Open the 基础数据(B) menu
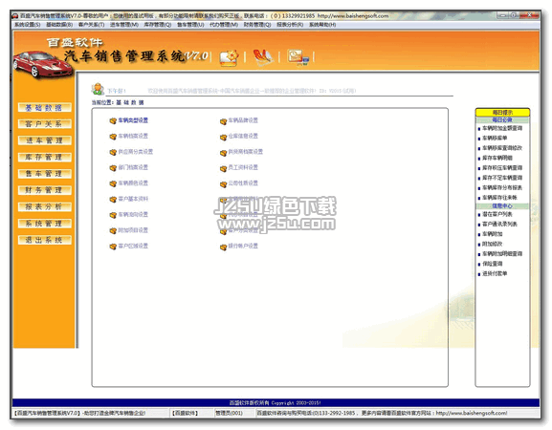 59,25
